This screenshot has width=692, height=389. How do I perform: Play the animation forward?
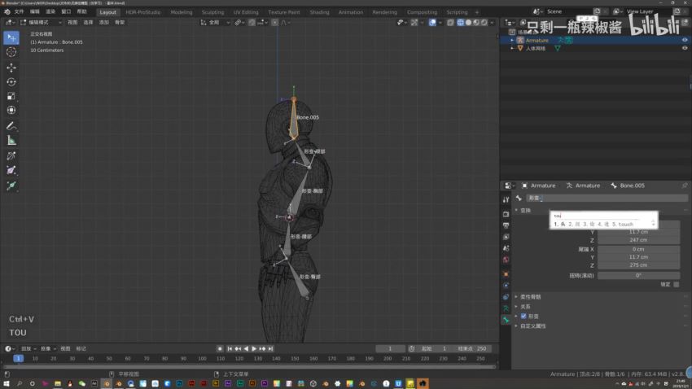coord(254,349)
